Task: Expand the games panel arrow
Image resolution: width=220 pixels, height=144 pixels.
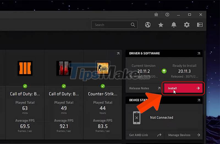Action: point(118,53)
